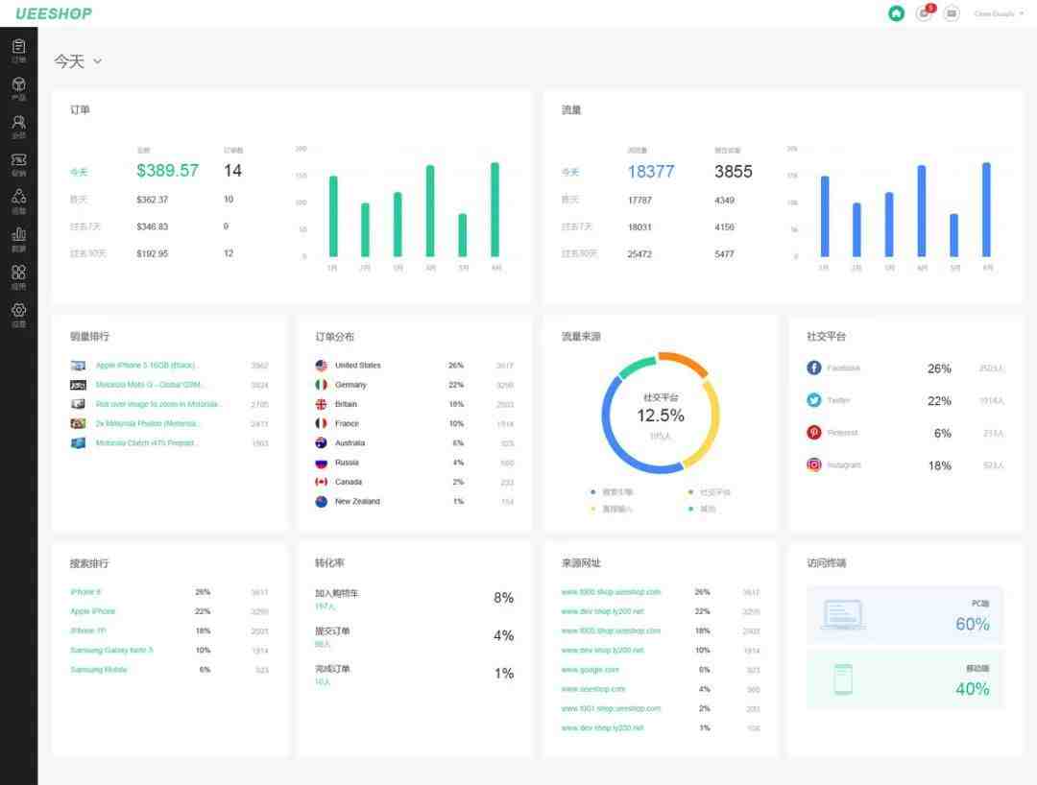
Task: Select 今天 row in the 订单 panel
Action: [79, 172]
